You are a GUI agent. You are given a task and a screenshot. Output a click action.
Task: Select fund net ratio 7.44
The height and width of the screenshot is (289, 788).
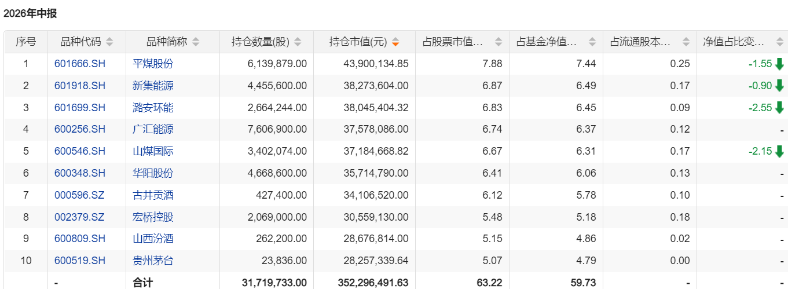click(x=587, y=64)
